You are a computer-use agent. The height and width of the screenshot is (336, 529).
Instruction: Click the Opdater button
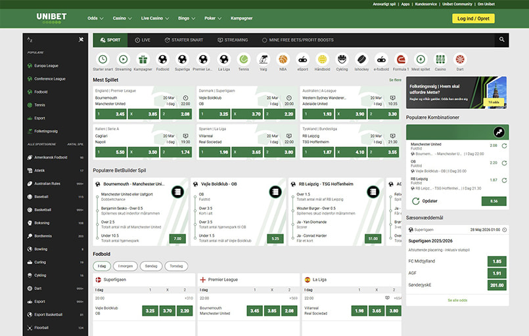(425, 201)
